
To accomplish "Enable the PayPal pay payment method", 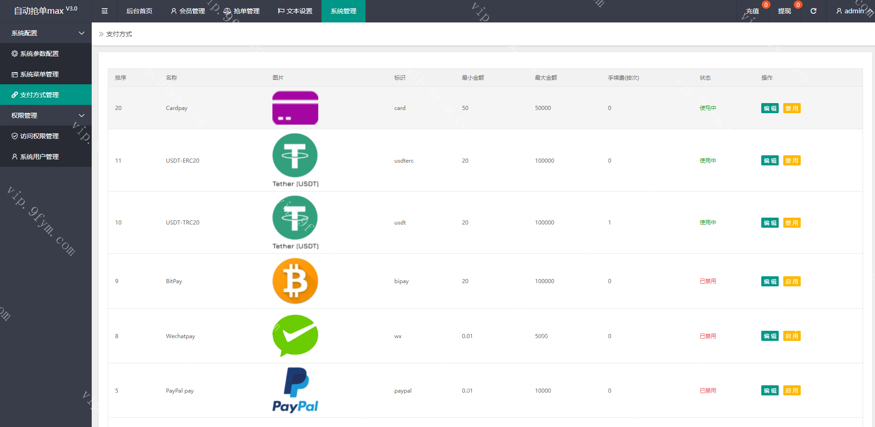I will [792, 390].
